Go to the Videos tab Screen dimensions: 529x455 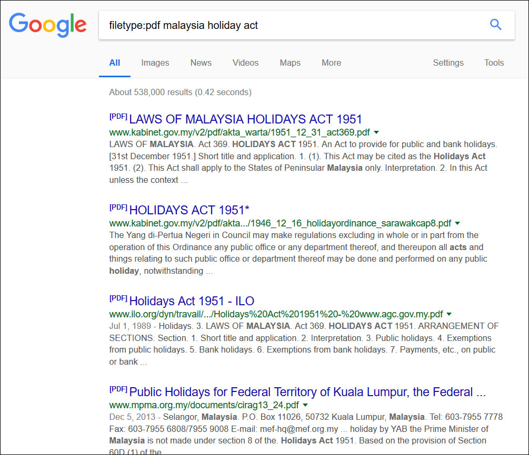[x=245, y=63]
